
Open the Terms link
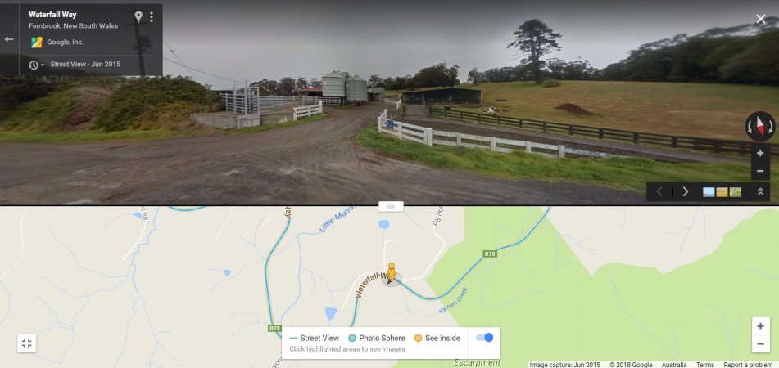(x=705, y=365)
